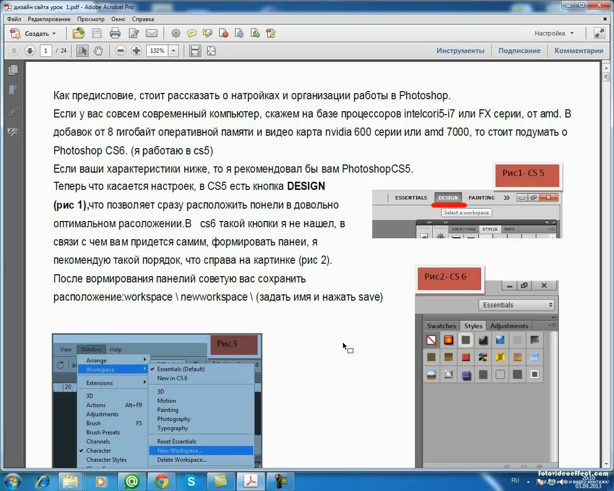Image resolution: width=614 pixels, height=491 pixels.
Task: Click the page number input field
Action: point(46,50)
